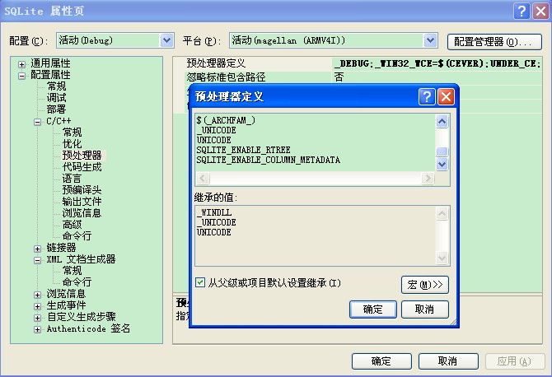Click the 宏(M)>> button

tap(425, 285)
